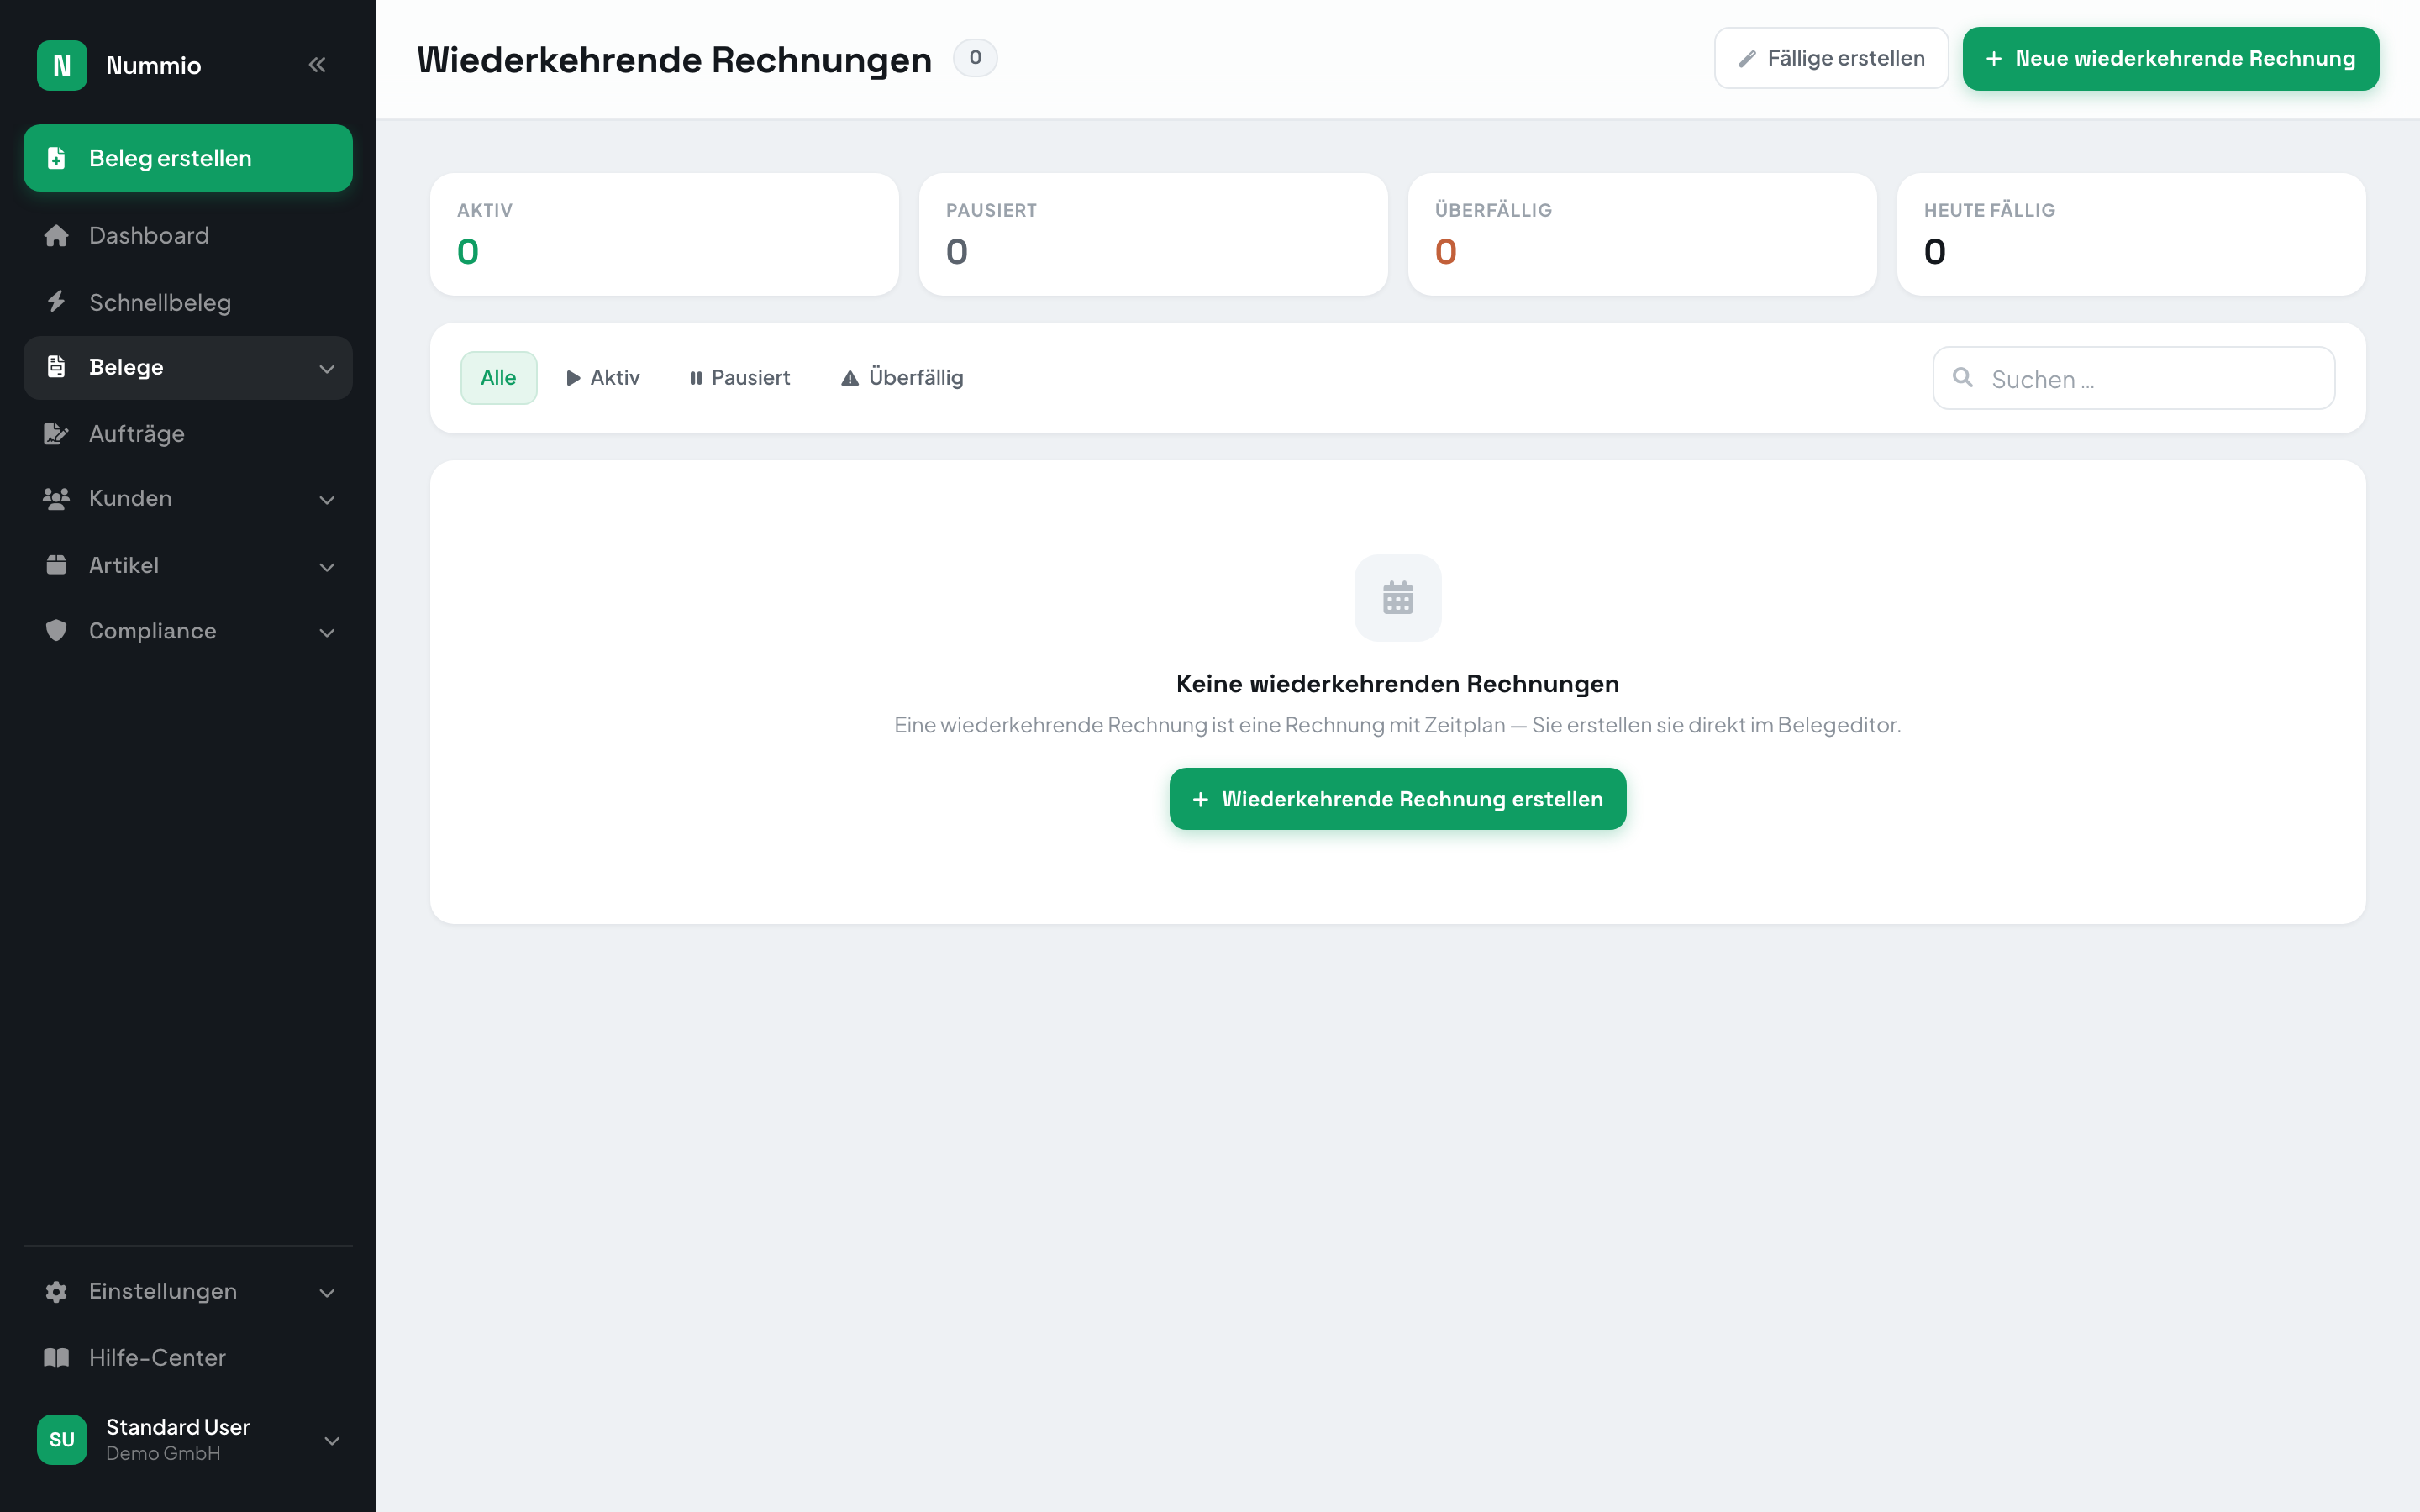
Task: Focus the Suchen search field
Action: [x=2134, y=378]
